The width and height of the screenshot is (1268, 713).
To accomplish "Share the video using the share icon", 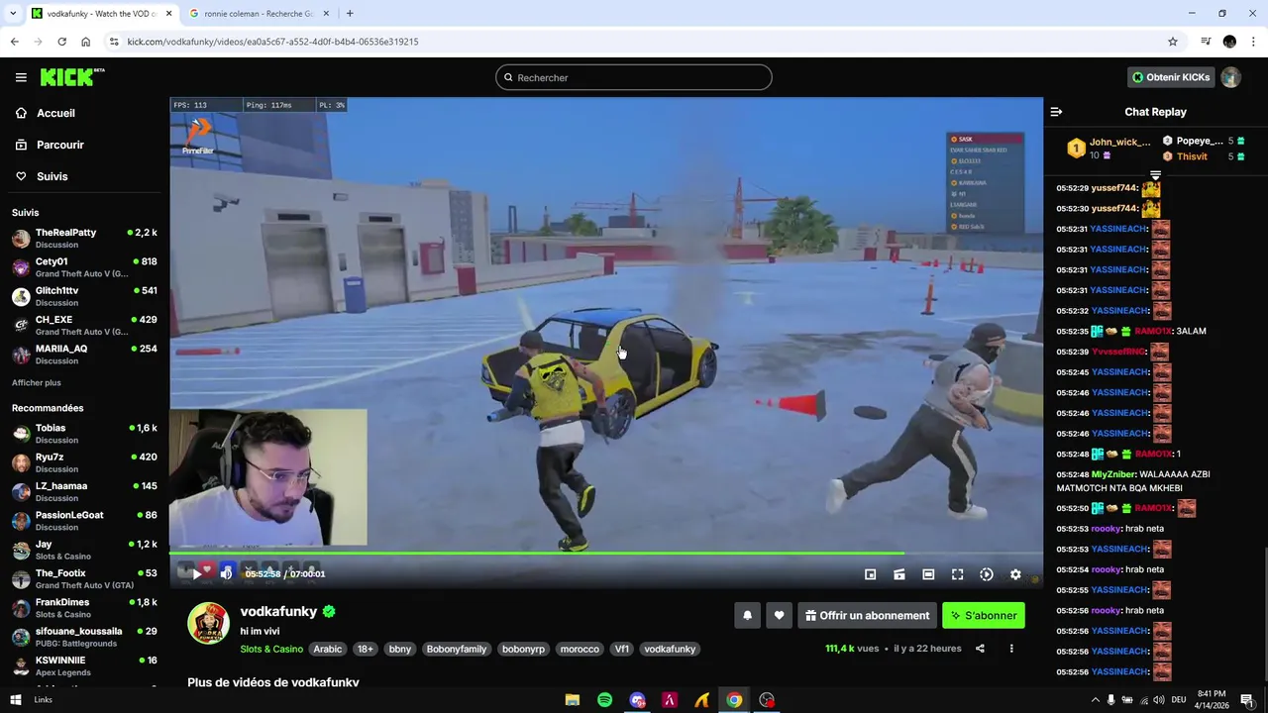I will point(980,649).
